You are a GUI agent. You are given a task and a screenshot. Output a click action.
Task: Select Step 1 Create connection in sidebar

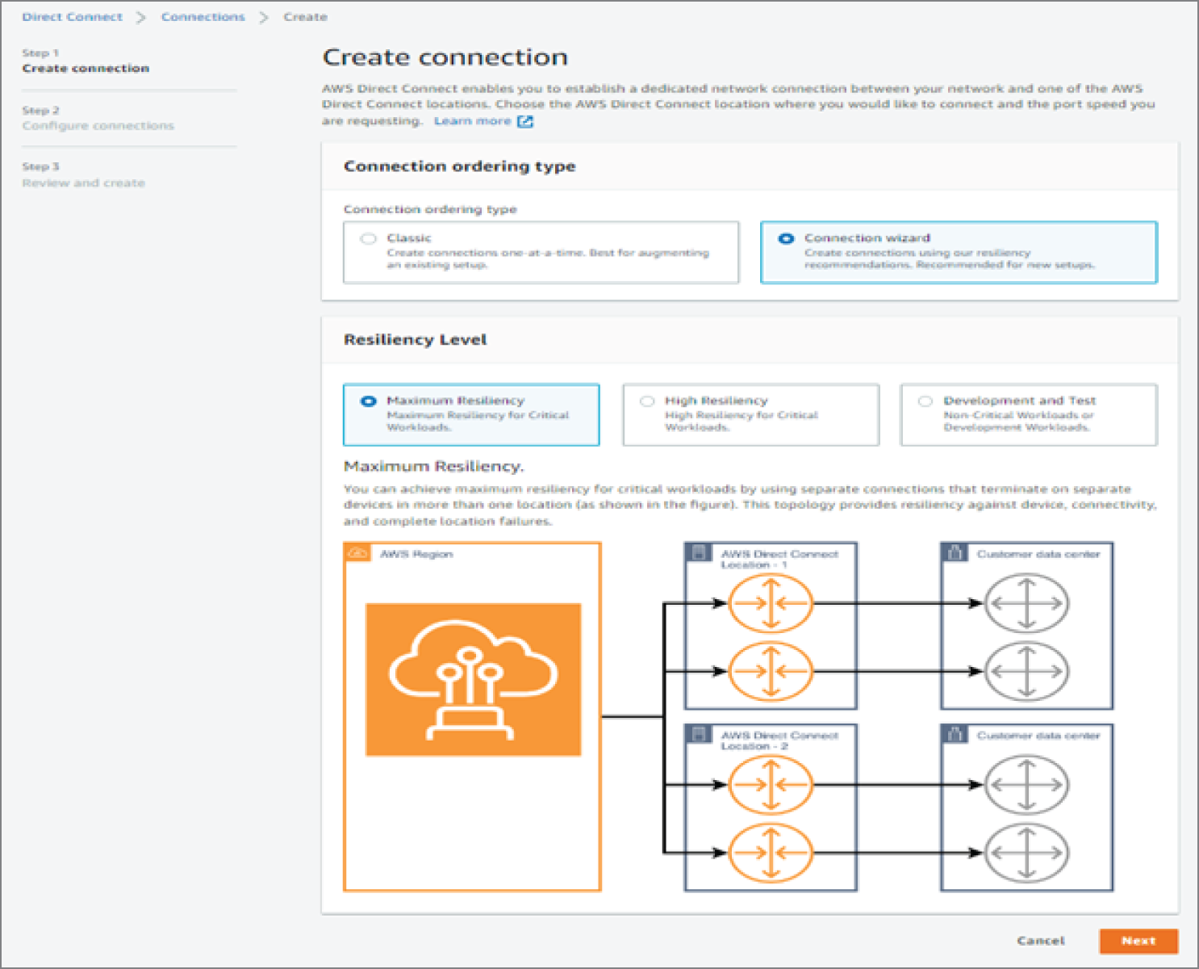point(86,61)
